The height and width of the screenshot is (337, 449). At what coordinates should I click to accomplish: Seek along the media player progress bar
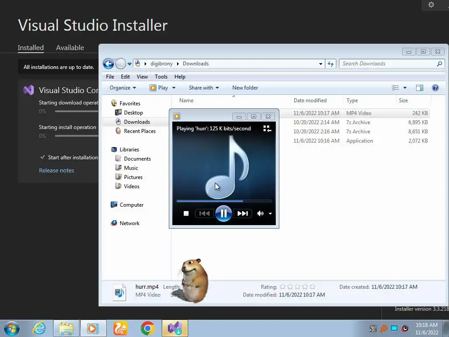(x=224, y=201)
